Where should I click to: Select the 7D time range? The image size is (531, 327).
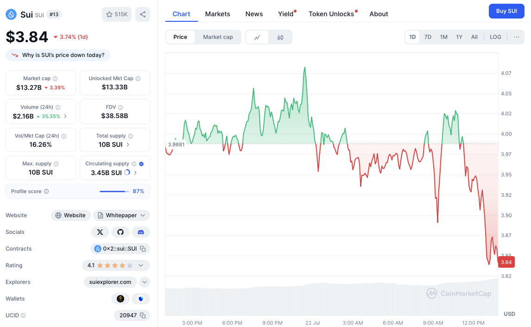(428, 37)
